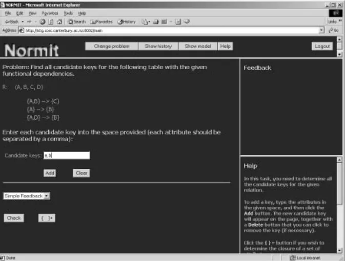Click the Feedback panel heading
The image size is (345, 261).
(257, 68)
